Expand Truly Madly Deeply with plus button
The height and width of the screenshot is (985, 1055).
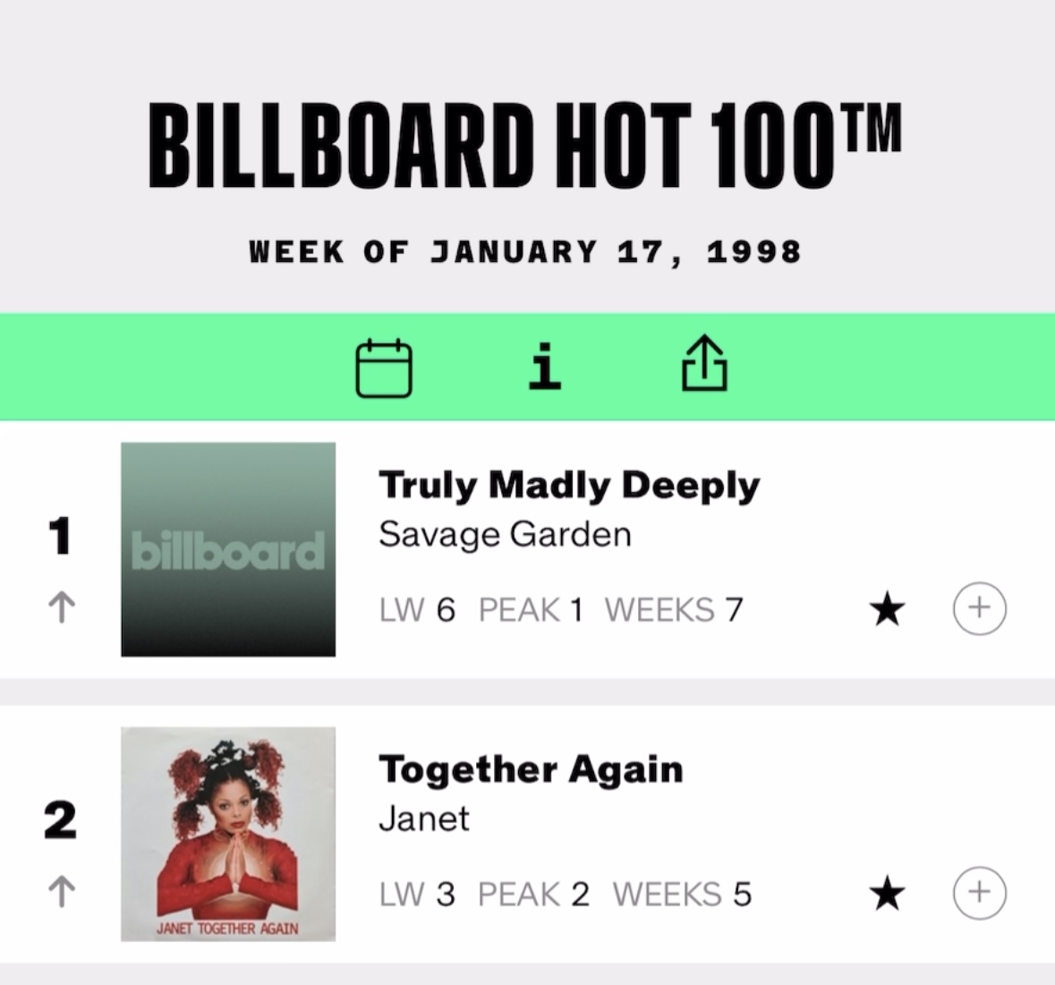click(x=979, y=609)
